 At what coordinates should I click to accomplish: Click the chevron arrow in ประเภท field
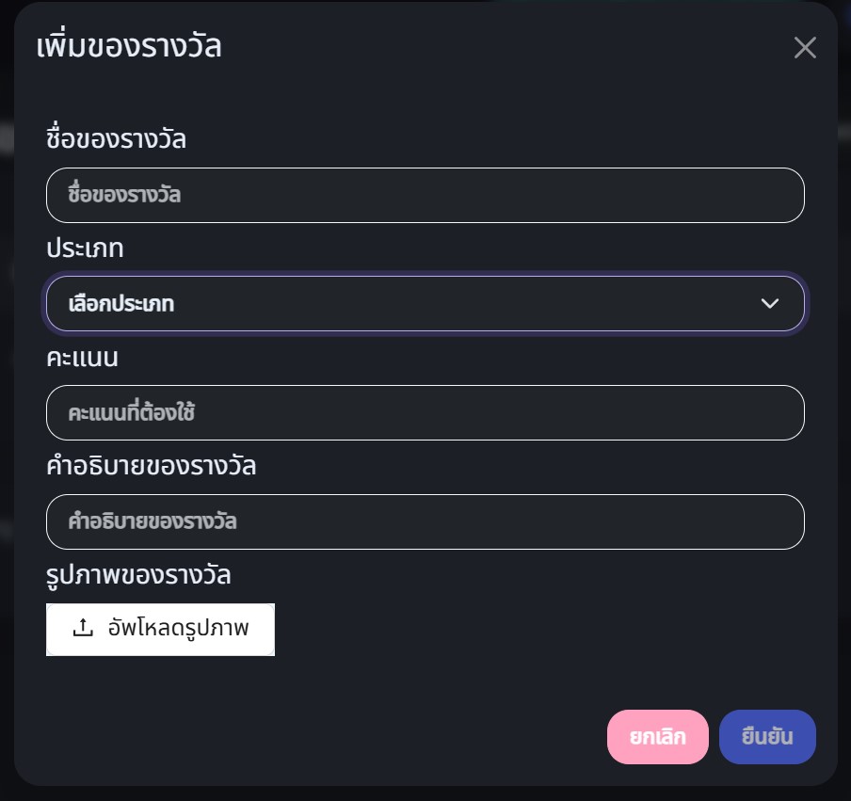click(x=770, y=303)
